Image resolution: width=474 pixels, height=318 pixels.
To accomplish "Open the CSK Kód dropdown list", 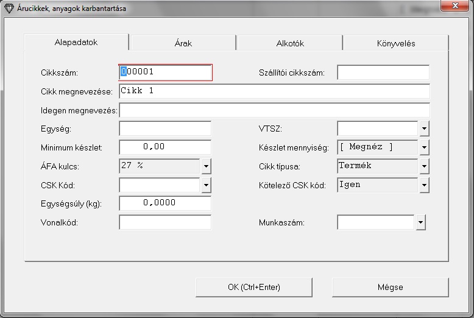I will coord(206,185).
